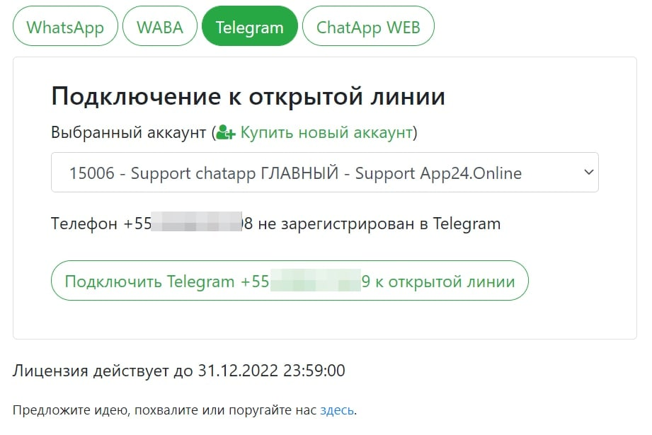Click the blurred number inside connect button
The height and width of the screenshot is (435, 652).
coord(316,280)
